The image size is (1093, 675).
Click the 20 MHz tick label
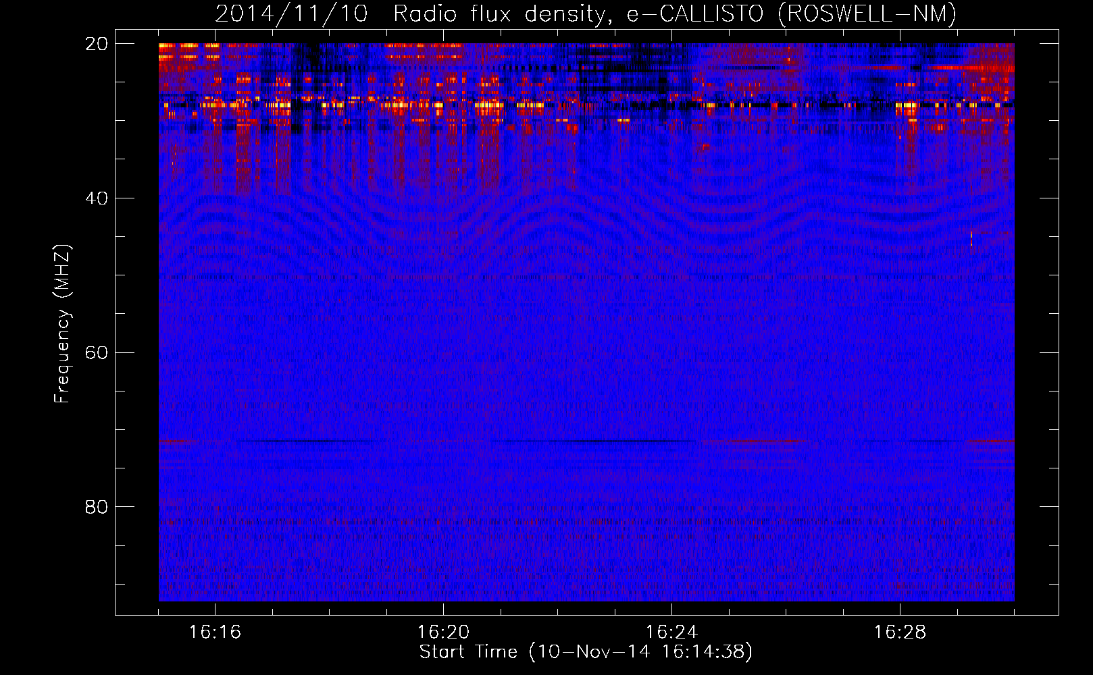tap(97, 44)
